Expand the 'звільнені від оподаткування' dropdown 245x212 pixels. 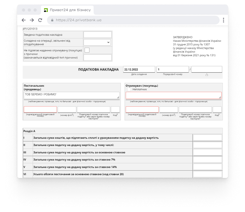97,42
